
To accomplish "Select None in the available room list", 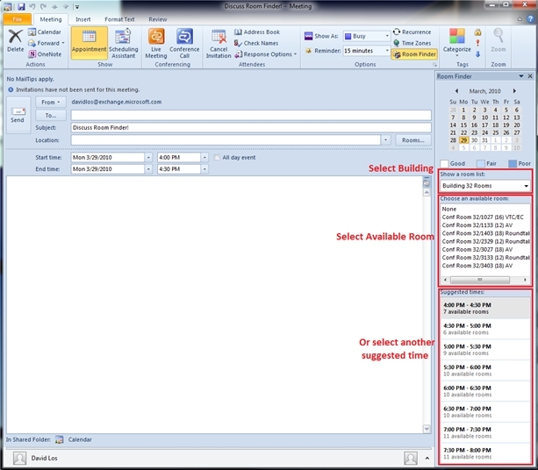I will click(x=449, y=209).
